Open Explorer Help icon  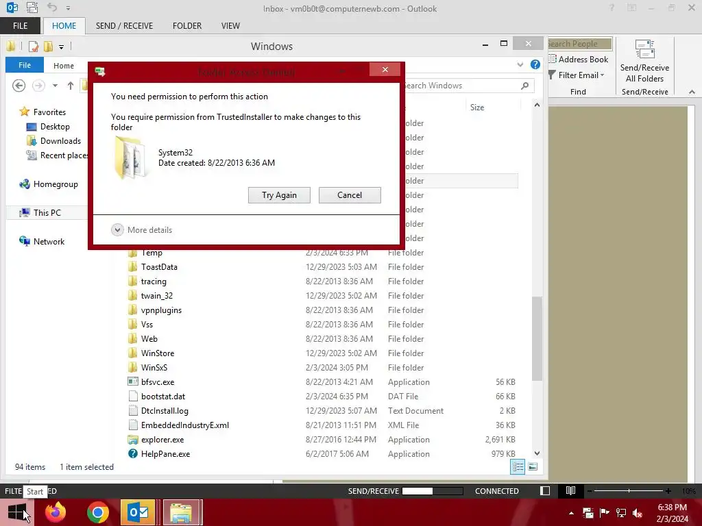click(535, 65)
